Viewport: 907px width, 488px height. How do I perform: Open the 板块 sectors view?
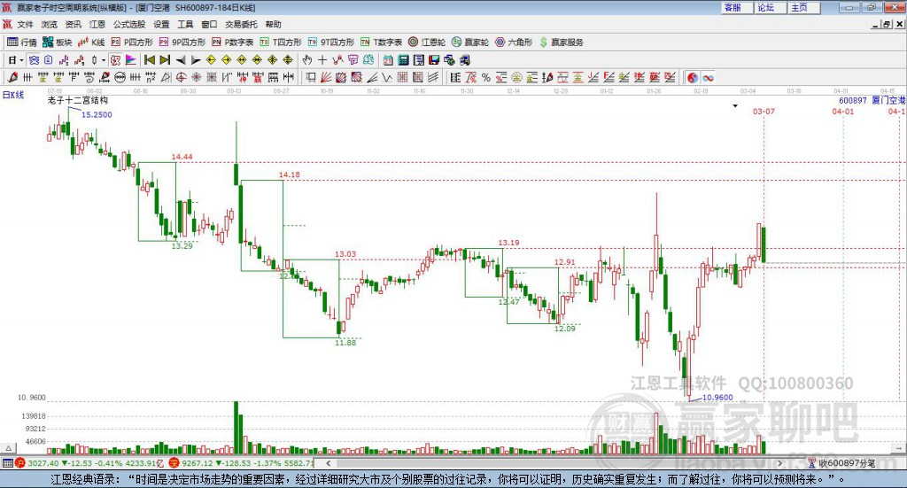(58, 43)
